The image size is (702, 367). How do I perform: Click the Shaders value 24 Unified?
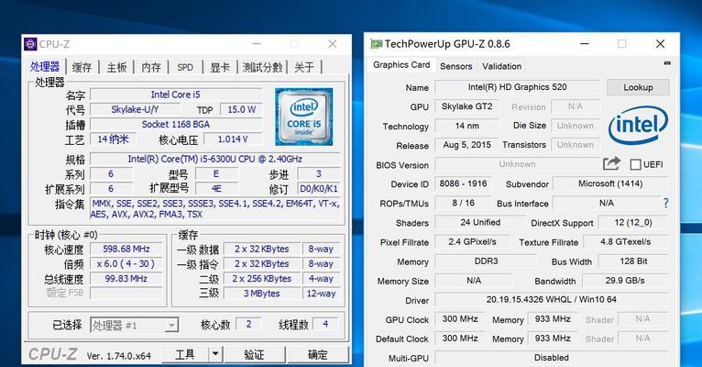(x=480, y=223)
